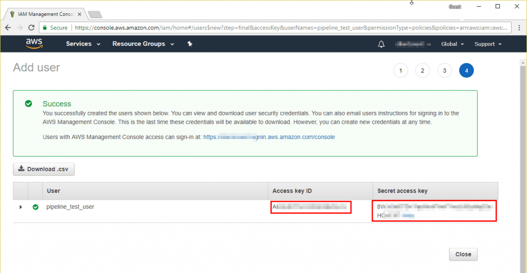Image resolution: width=527 pixels, height=273 pixels.
Task: Click the AWS logo home icon
Action: [x=34, y=44]
